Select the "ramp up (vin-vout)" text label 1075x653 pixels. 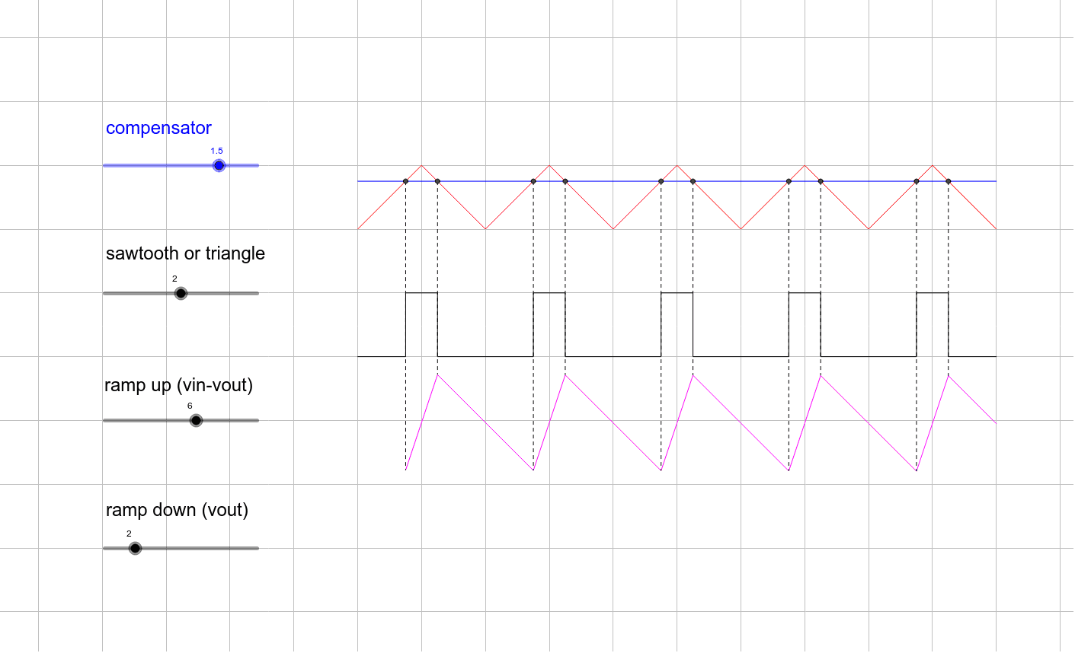tap(178, 385)
